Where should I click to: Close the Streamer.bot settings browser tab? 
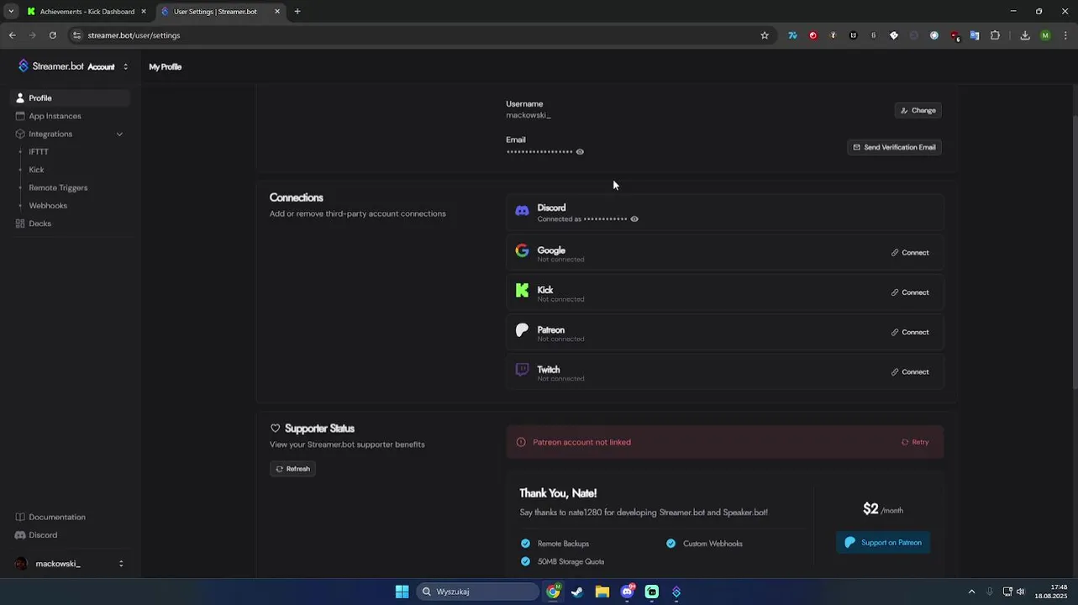tap(277, 12)
